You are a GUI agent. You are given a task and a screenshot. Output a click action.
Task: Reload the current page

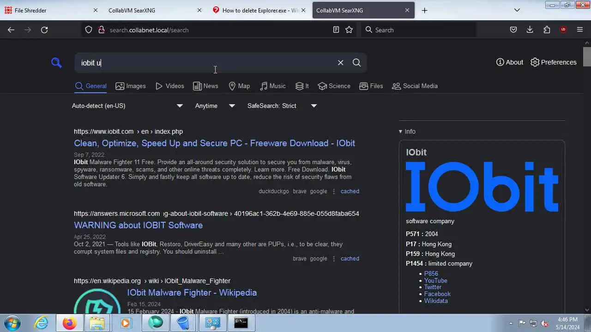pos(44,30)
